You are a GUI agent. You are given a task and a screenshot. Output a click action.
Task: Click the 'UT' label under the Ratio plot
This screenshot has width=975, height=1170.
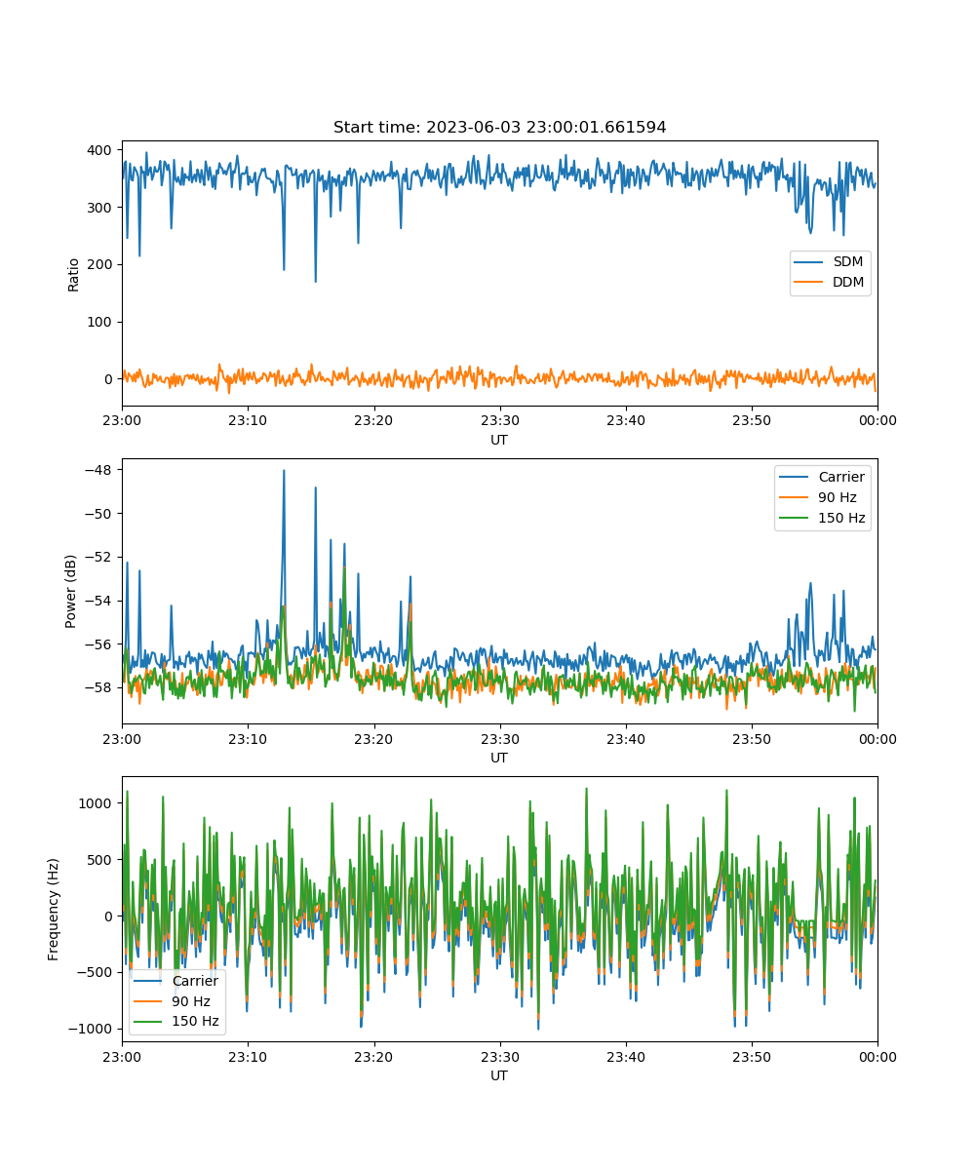499,440
